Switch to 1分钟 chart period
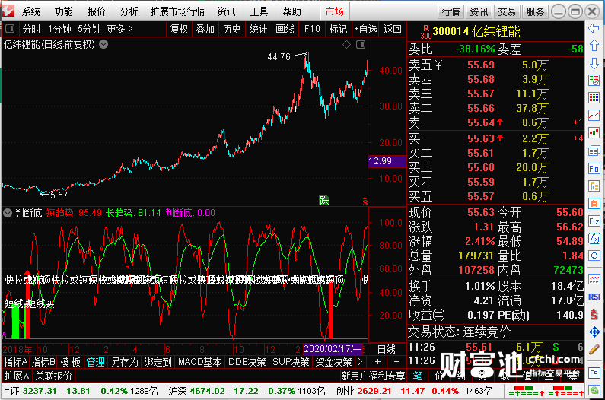The image size is (605, 400). click(x=59, y=29)
